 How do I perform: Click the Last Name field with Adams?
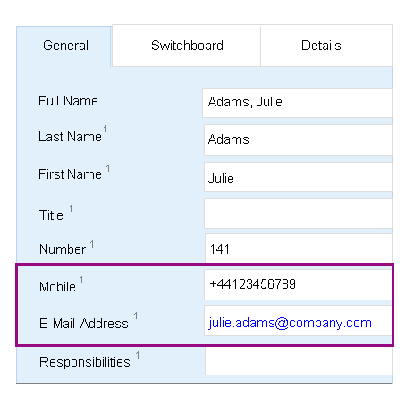pyautogui.click(x=299, y=139)
